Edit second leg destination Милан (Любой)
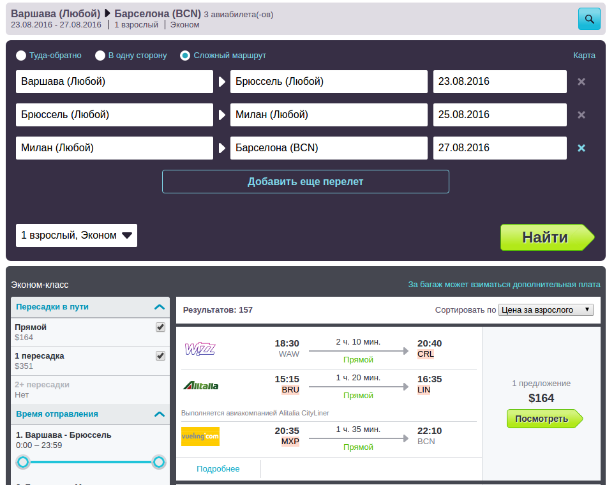Viewport: 614px width, 485px height. [x=329, y=115]
